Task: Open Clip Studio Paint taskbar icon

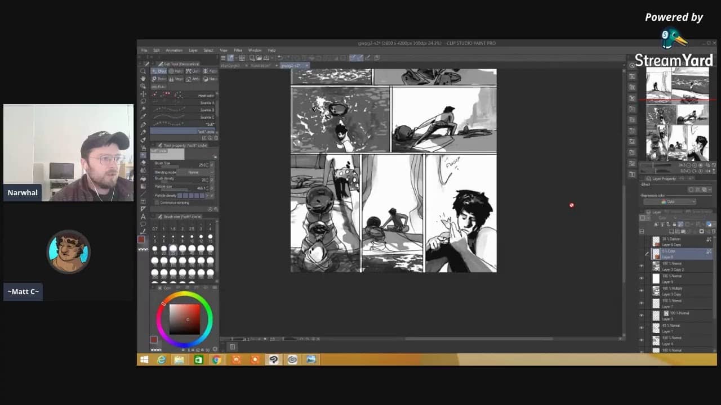Action: (x=273, y=359)
